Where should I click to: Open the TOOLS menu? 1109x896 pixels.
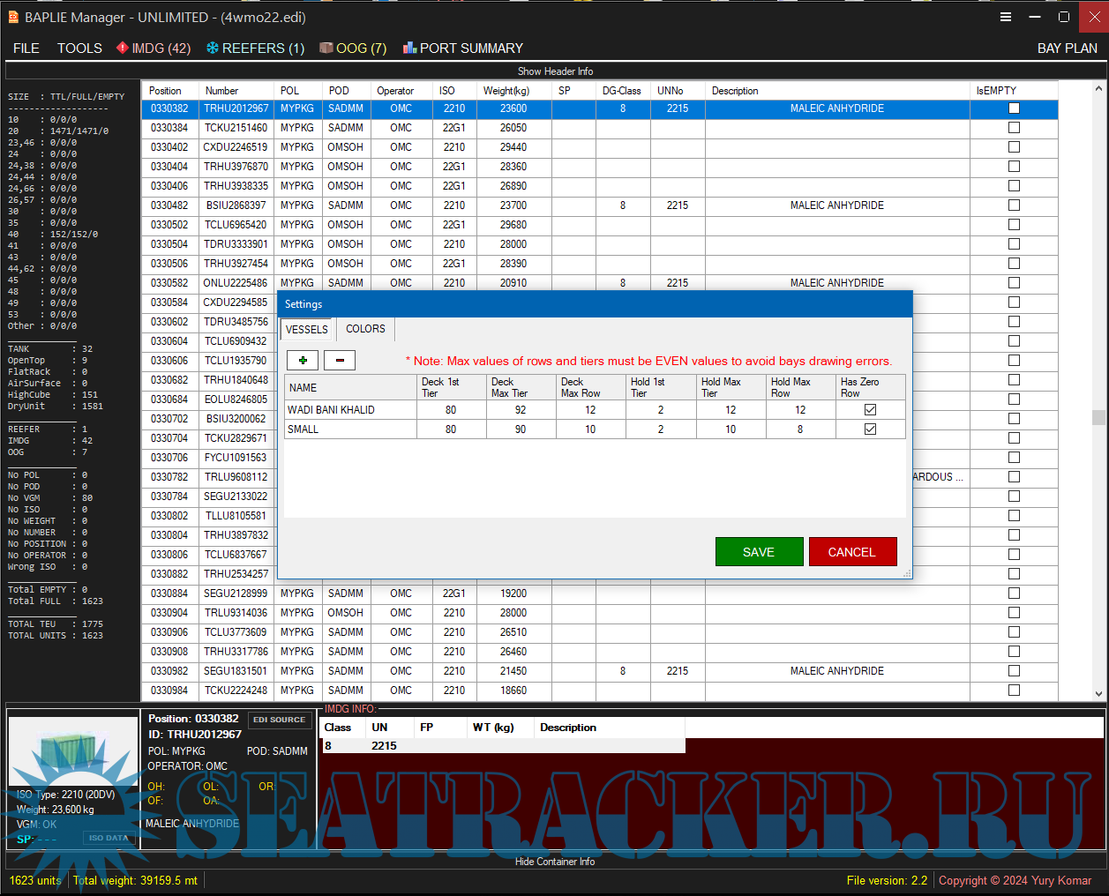[79, 49]
